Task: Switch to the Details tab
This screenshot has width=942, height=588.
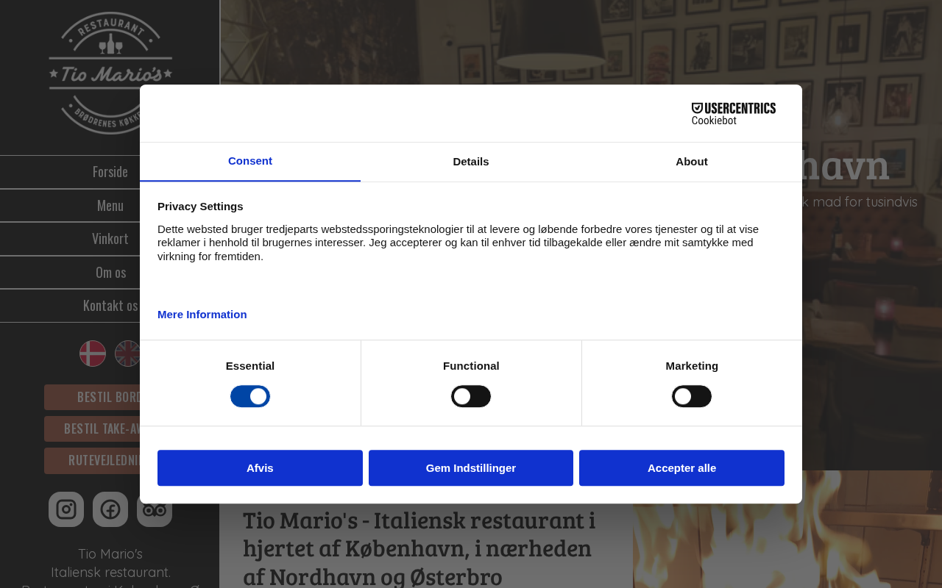Action: pyautogui.click(x=471, y=162)
